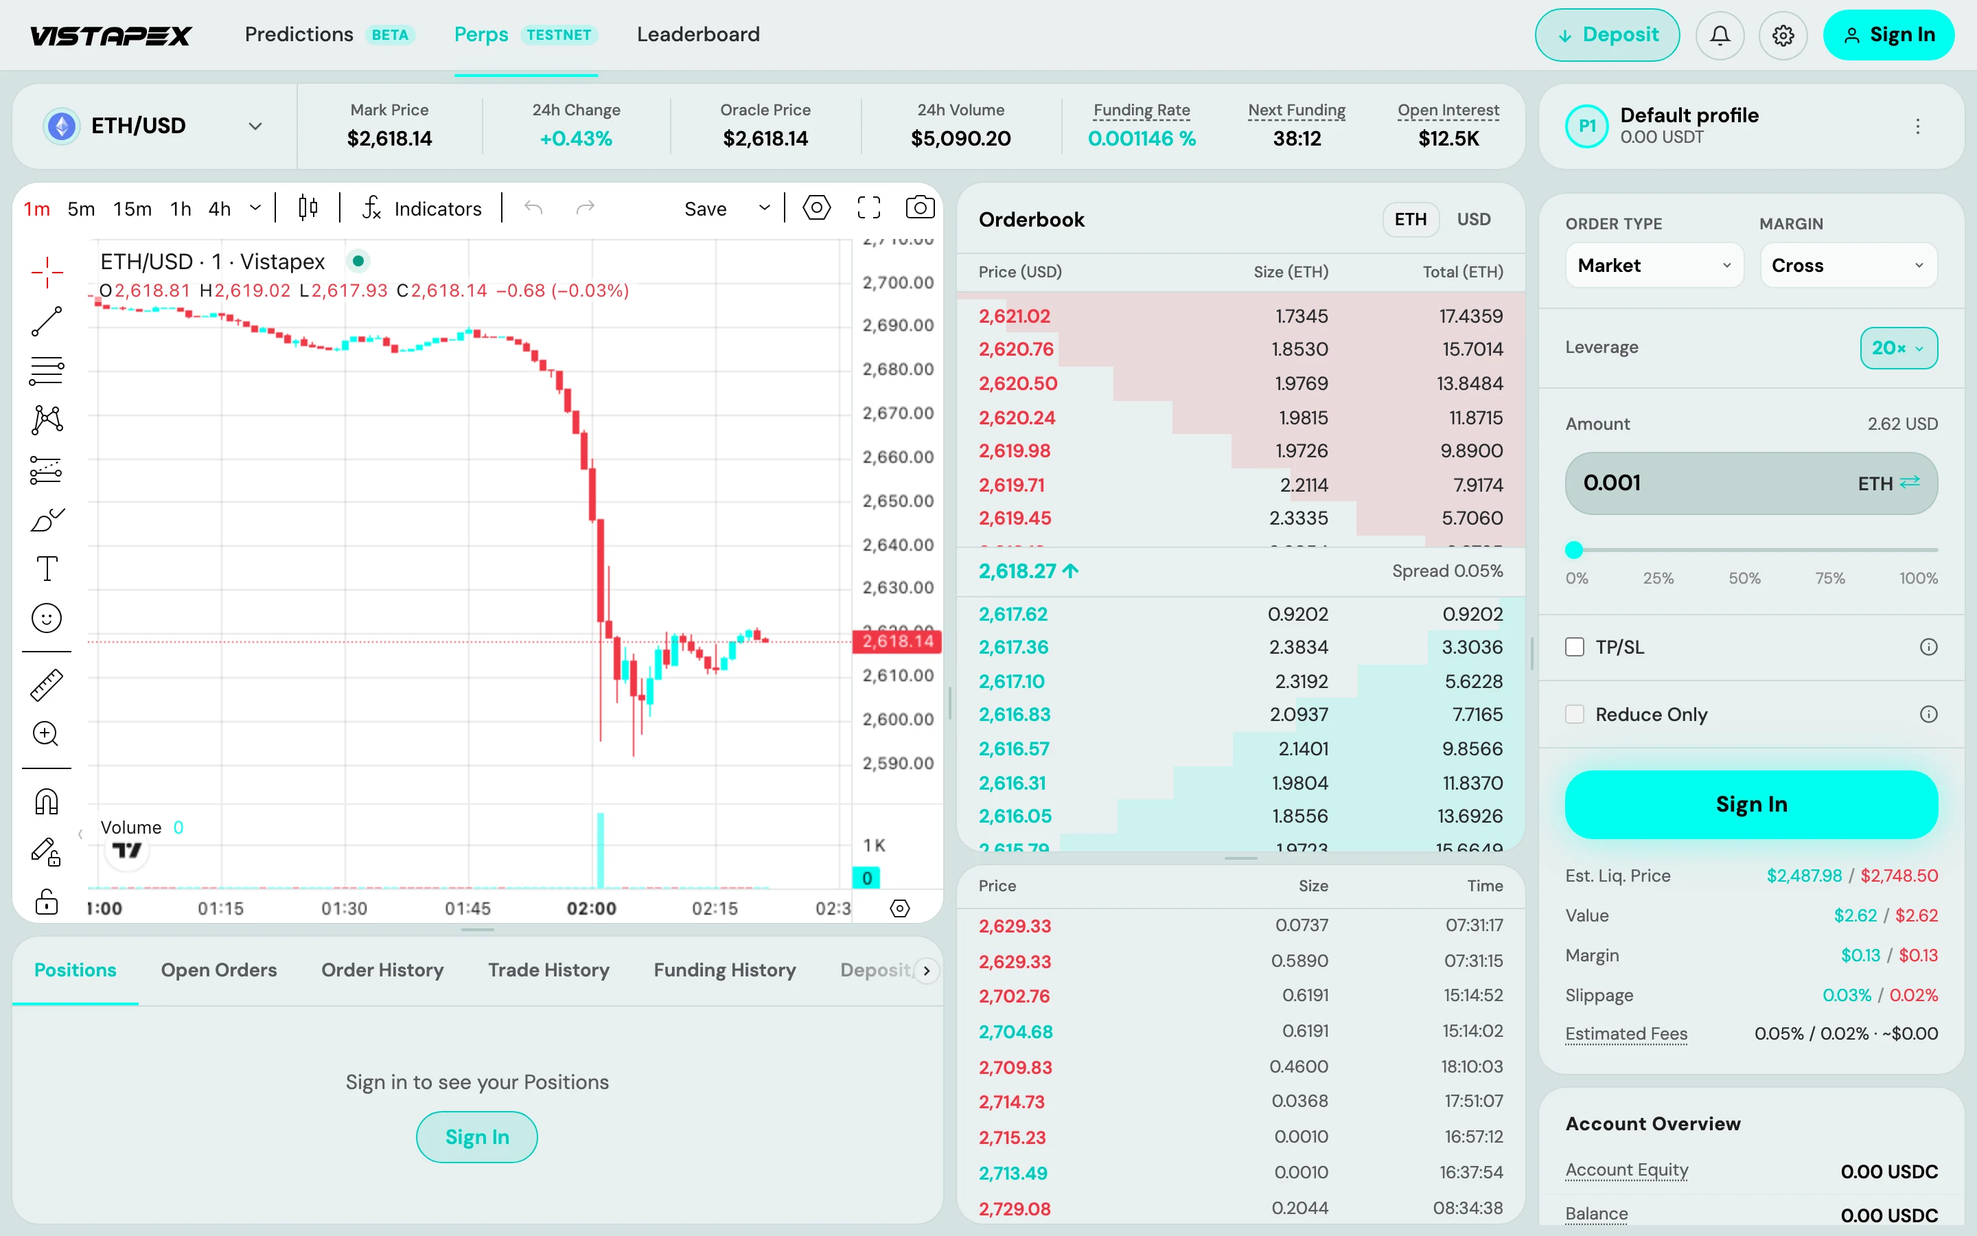Click the amount percentage slider handle

1573,550
